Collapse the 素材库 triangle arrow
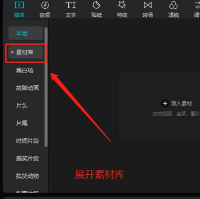 click(x=12, y=52)
